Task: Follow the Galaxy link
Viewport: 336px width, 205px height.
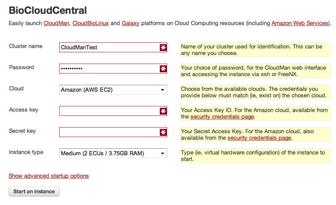Action: point(130,23)
